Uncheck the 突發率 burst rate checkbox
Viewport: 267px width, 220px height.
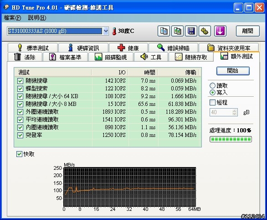[x=20, y=135]
